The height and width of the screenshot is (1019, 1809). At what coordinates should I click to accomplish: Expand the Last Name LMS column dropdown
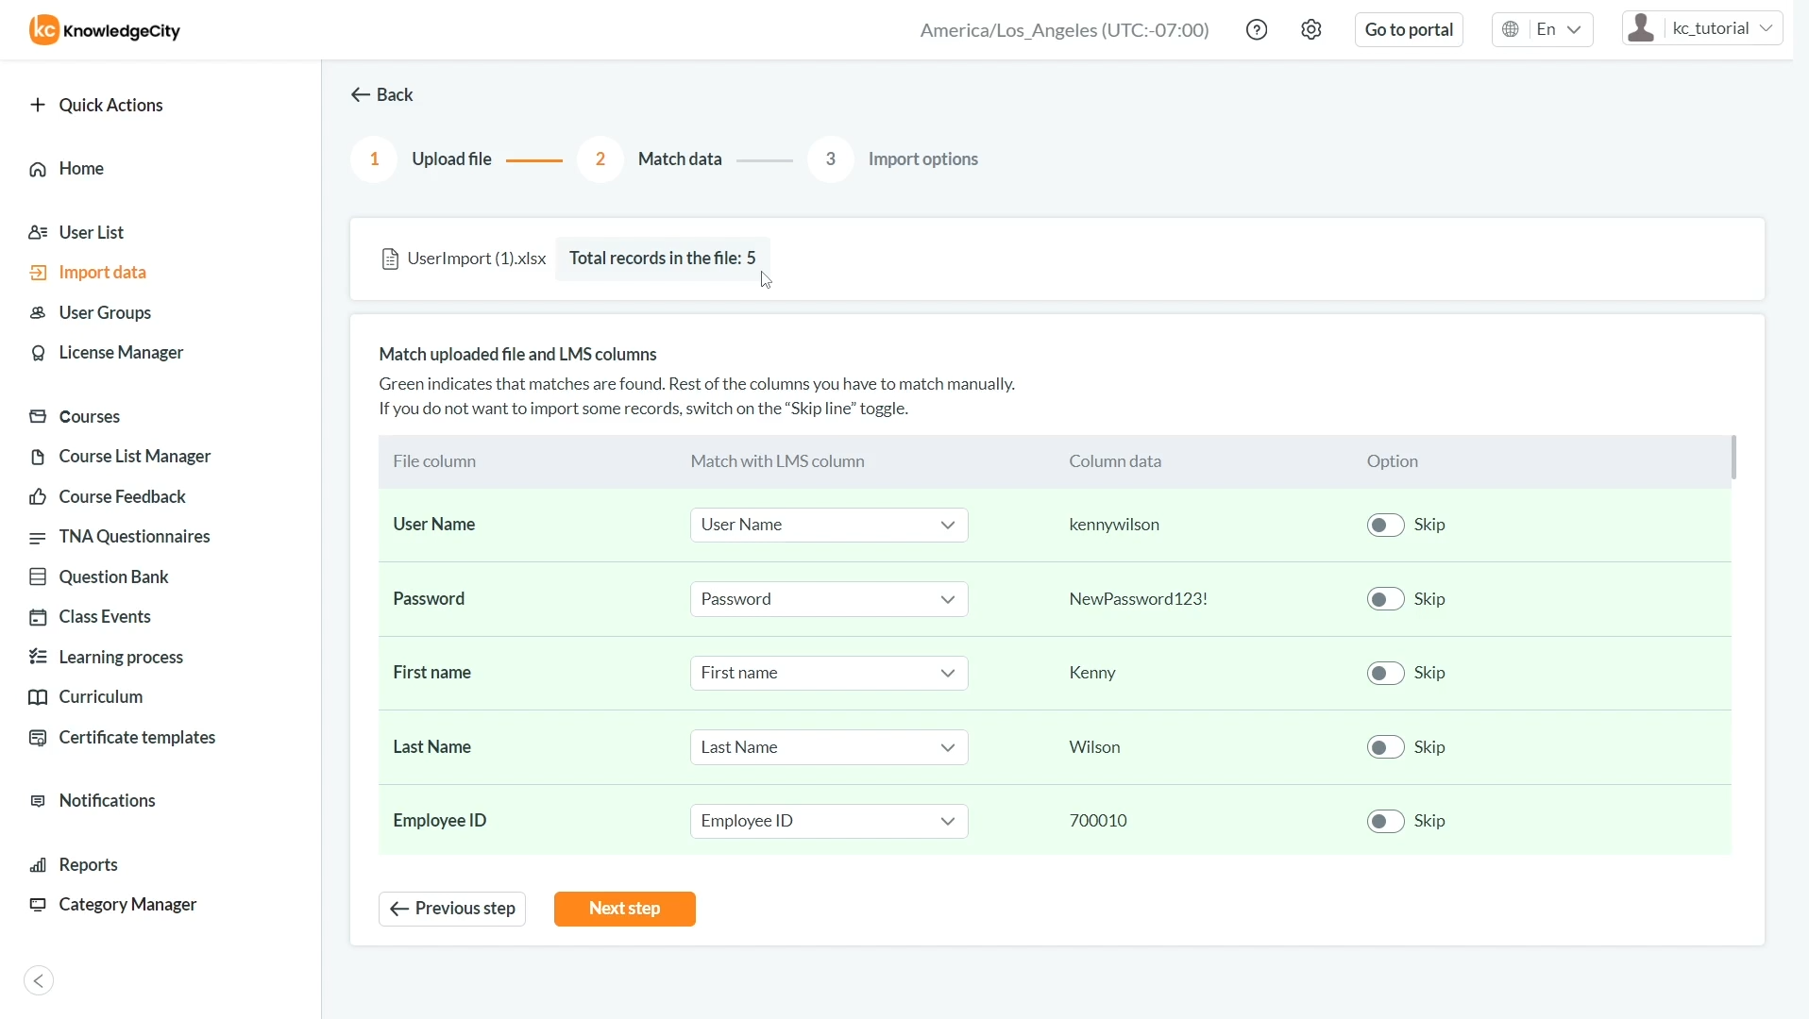tap(828, 747)
